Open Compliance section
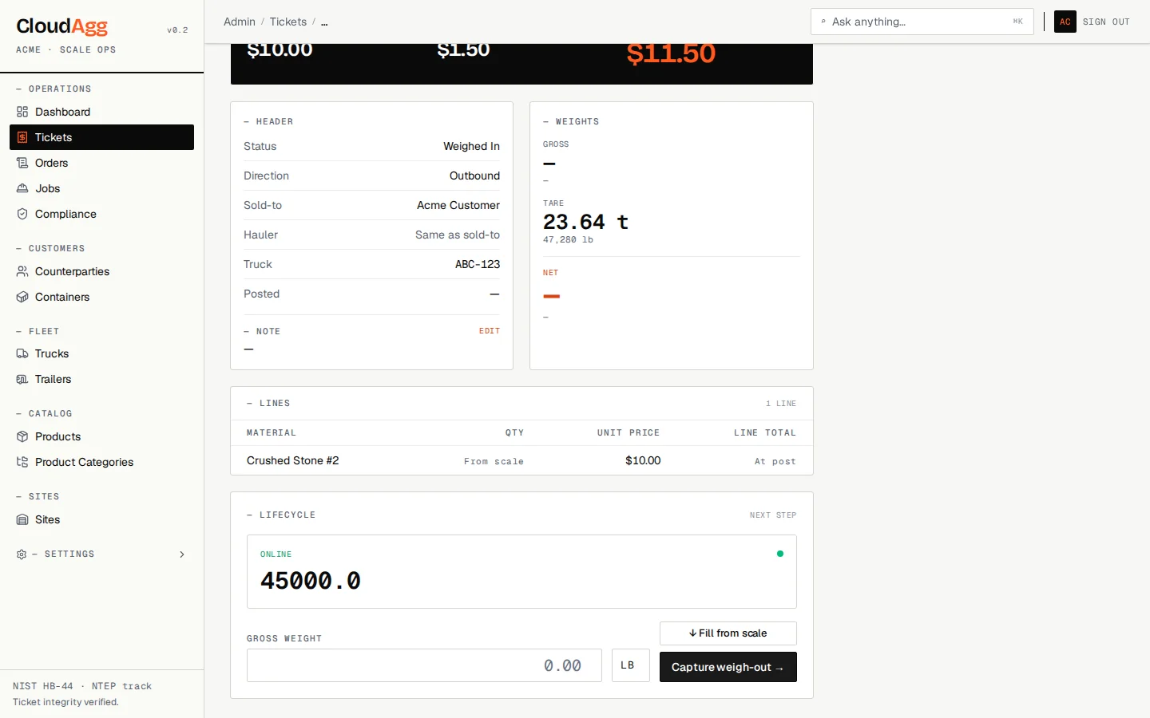1150x718 pixels. (x=101, y=214)
